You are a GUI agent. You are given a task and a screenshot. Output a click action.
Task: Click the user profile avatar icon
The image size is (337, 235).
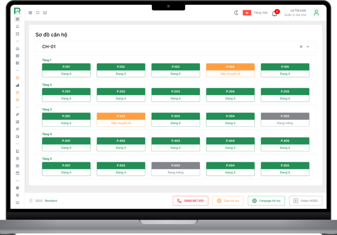pos(316,13)
